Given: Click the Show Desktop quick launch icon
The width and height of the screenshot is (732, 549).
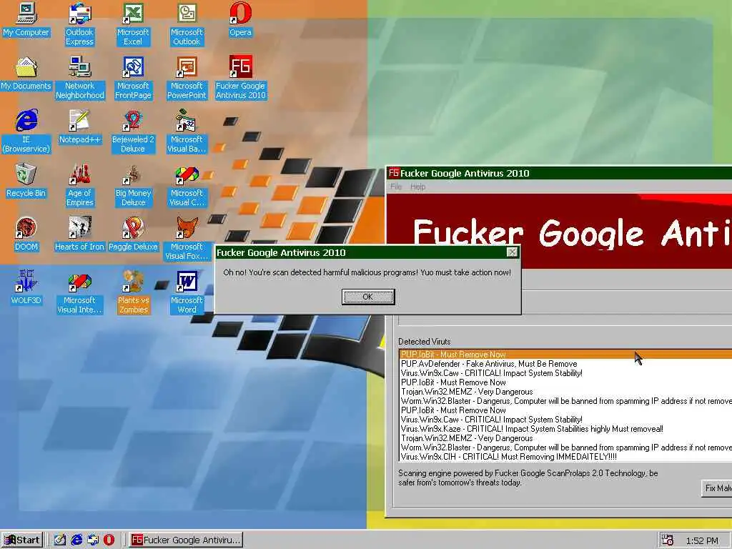Looking at the screenshot, I should 60,540.
